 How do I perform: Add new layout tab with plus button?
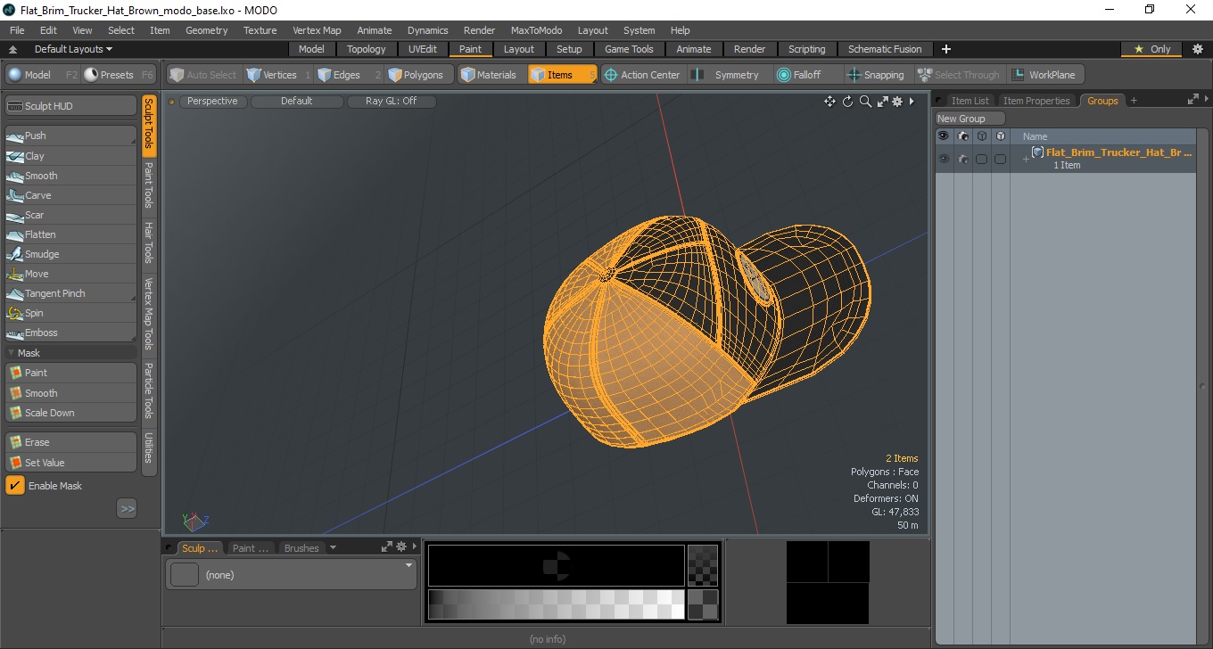(x=946, y=49)
